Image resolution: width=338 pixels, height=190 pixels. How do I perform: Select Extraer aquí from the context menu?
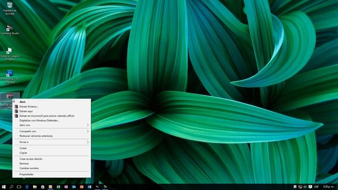(x=52, y=111)
